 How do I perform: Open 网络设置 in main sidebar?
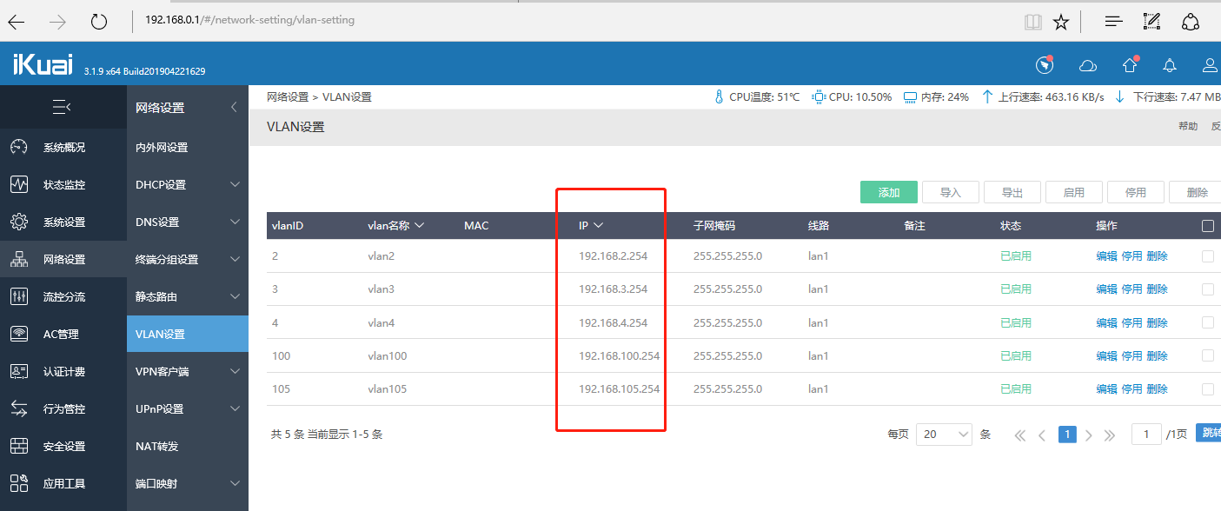point(63,259)
